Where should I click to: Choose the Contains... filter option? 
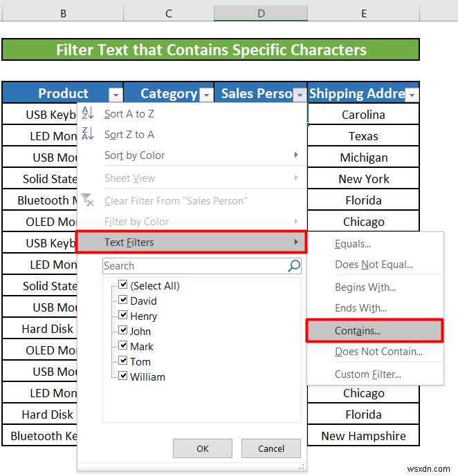(375, 331)
